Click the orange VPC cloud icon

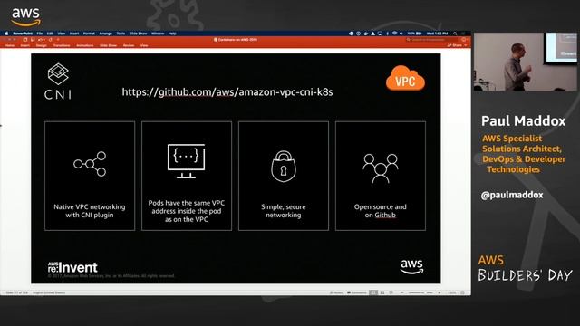pos(405,79)
